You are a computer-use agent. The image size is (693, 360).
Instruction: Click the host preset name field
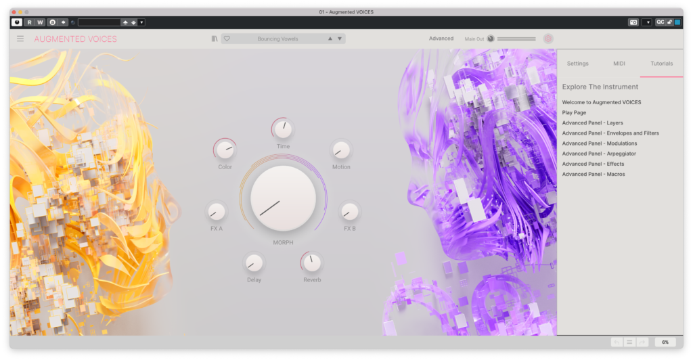tap(99, 22)
